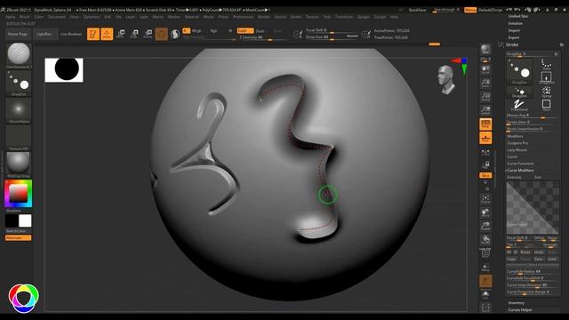
Task: Open the brush alpha selector
Action: click(x=19, y=110)
